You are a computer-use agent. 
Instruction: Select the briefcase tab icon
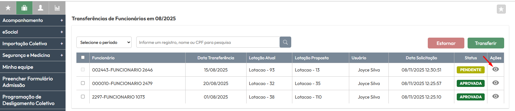[24, 8]
